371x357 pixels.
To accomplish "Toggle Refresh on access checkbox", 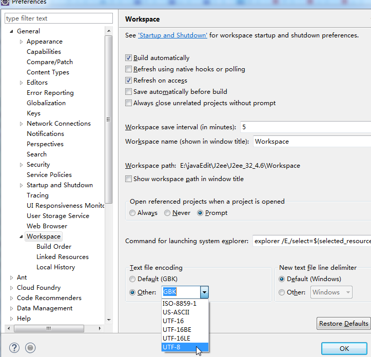I will 128,81.
